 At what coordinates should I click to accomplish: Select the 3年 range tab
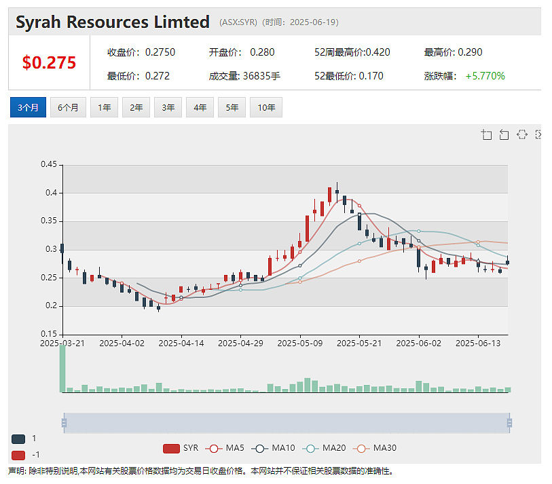168,107
